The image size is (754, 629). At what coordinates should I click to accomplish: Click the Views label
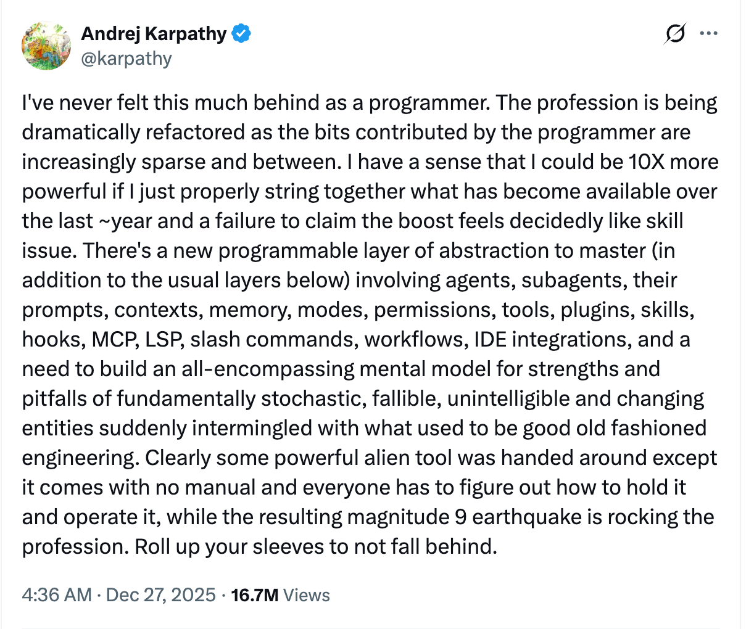[307, 595]
